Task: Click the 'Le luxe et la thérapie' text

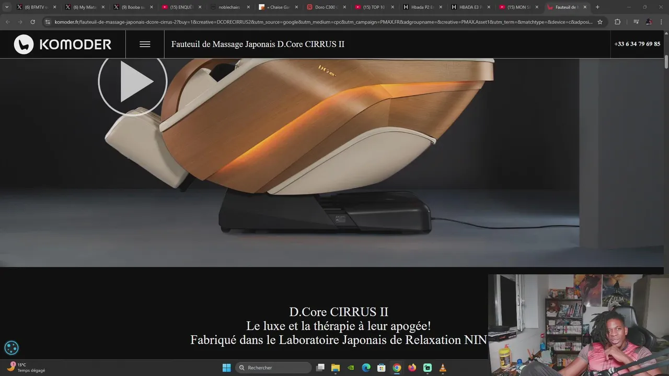Action: (339, 326)
